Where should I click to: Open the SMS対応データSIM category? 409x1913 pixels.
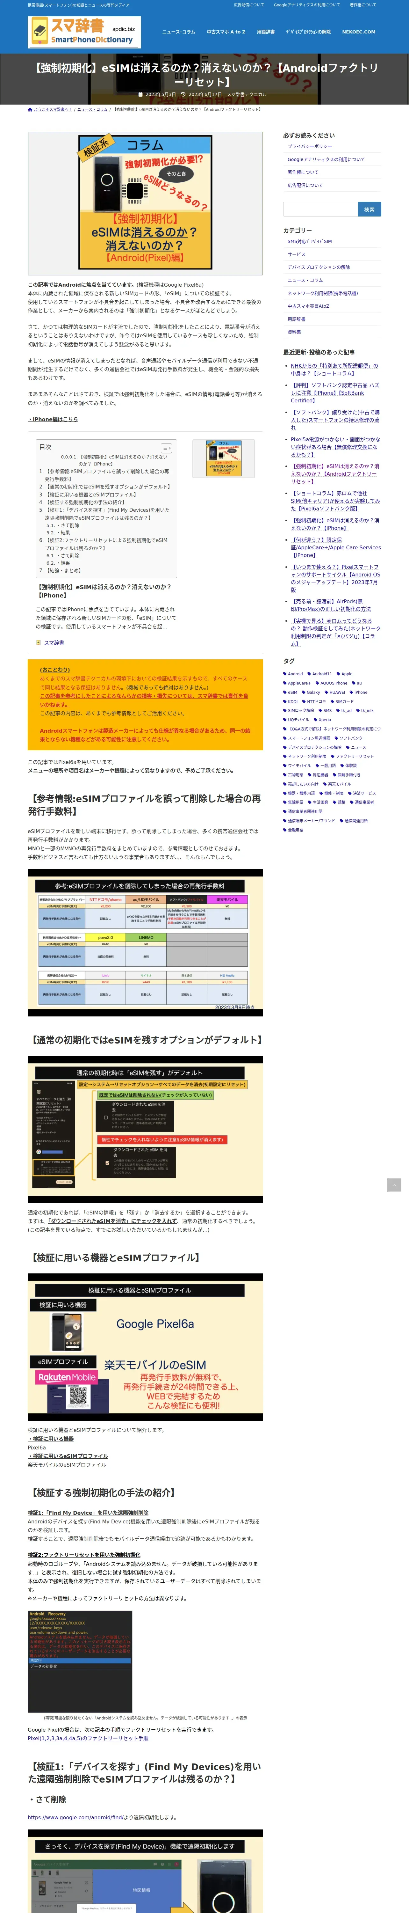(310, 241)
